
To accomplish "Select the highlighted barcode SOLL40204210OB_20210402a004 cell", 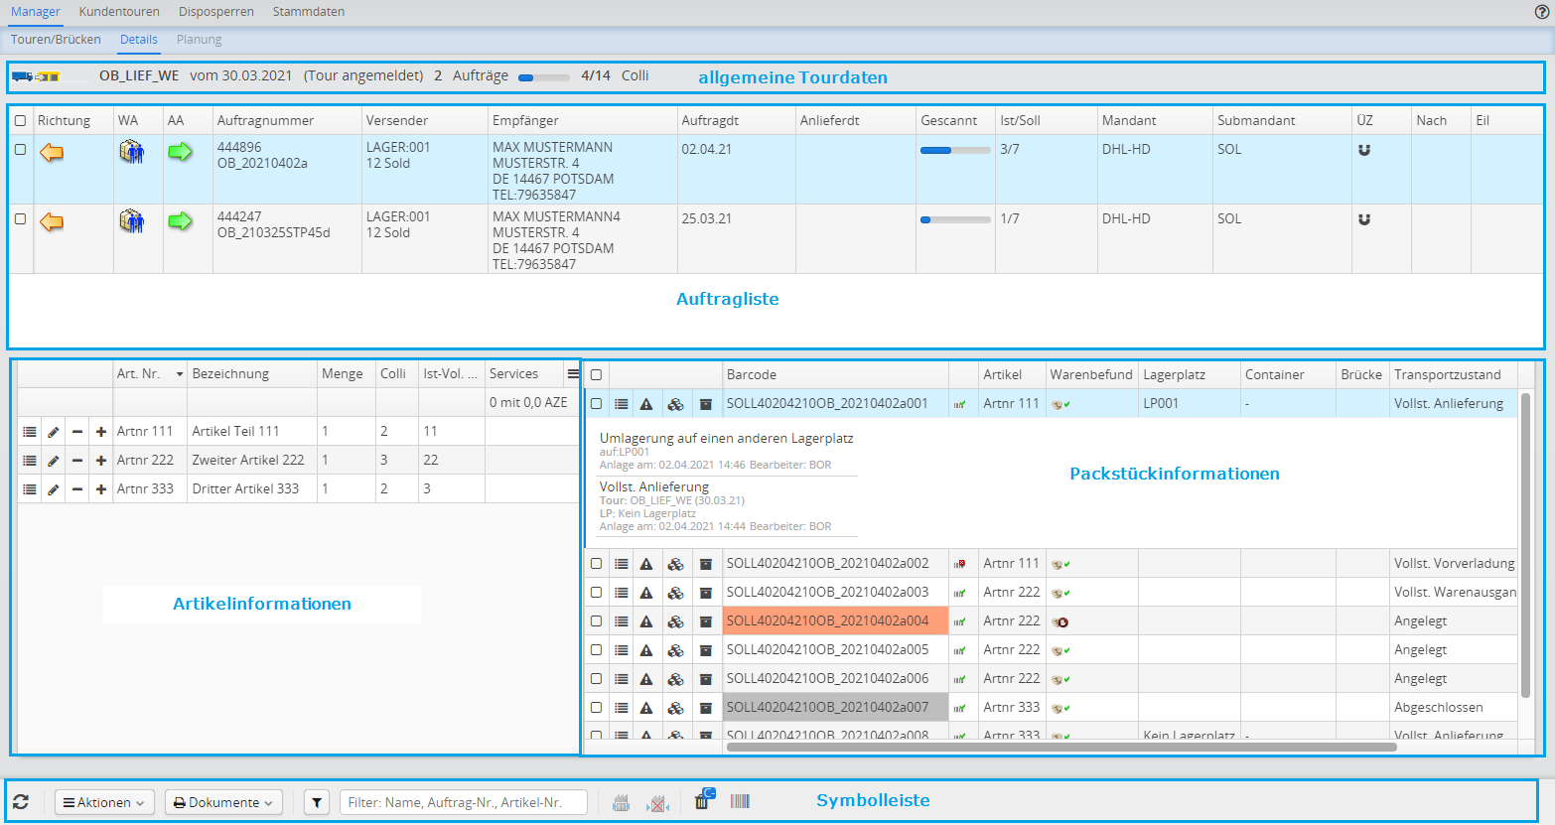I will point(835,621).
